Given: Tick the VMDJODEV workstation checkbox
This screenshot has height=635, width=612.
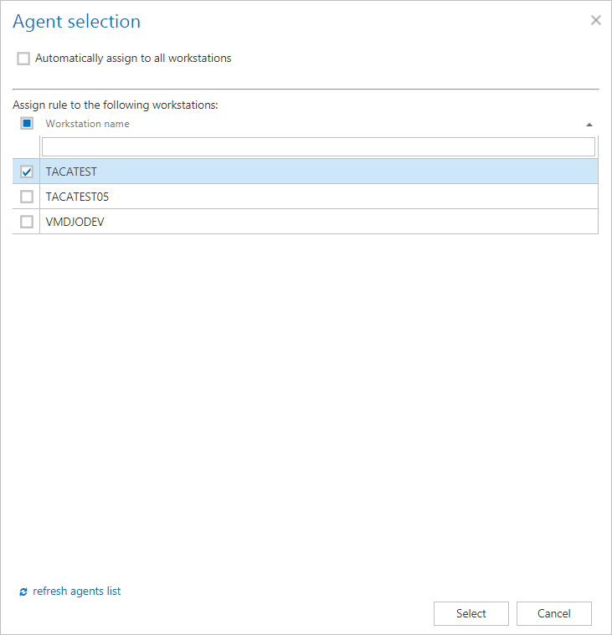Looking at the screenshot, I should 27,222.
